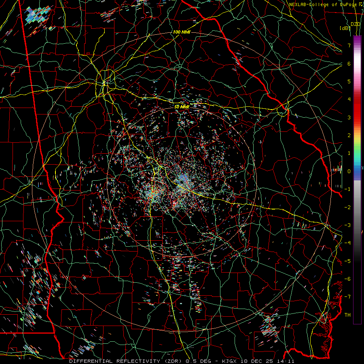The width and height of the screenshot is (364, 364).
Task: Click the DIFFERENTIAL REFLECTIVITY (ZDR) caption
Action: tap(126, 361)
